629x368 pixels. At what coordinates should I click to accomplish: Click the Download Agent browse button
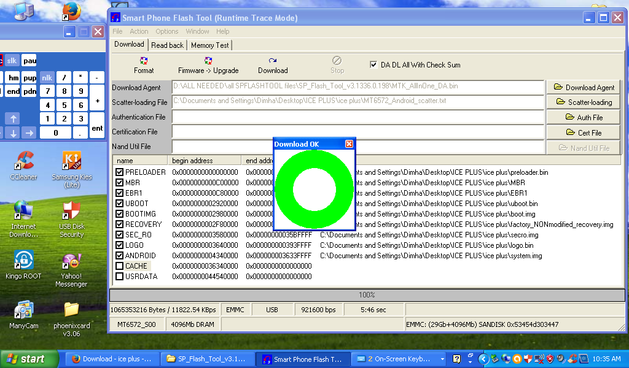click(584, 87)
